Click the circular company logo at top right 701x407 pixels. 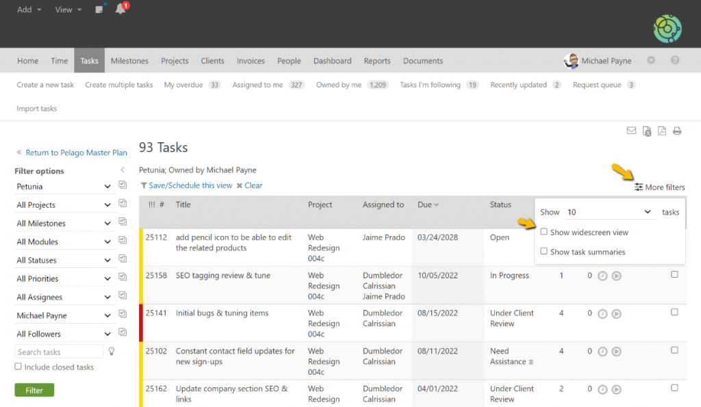667,29
